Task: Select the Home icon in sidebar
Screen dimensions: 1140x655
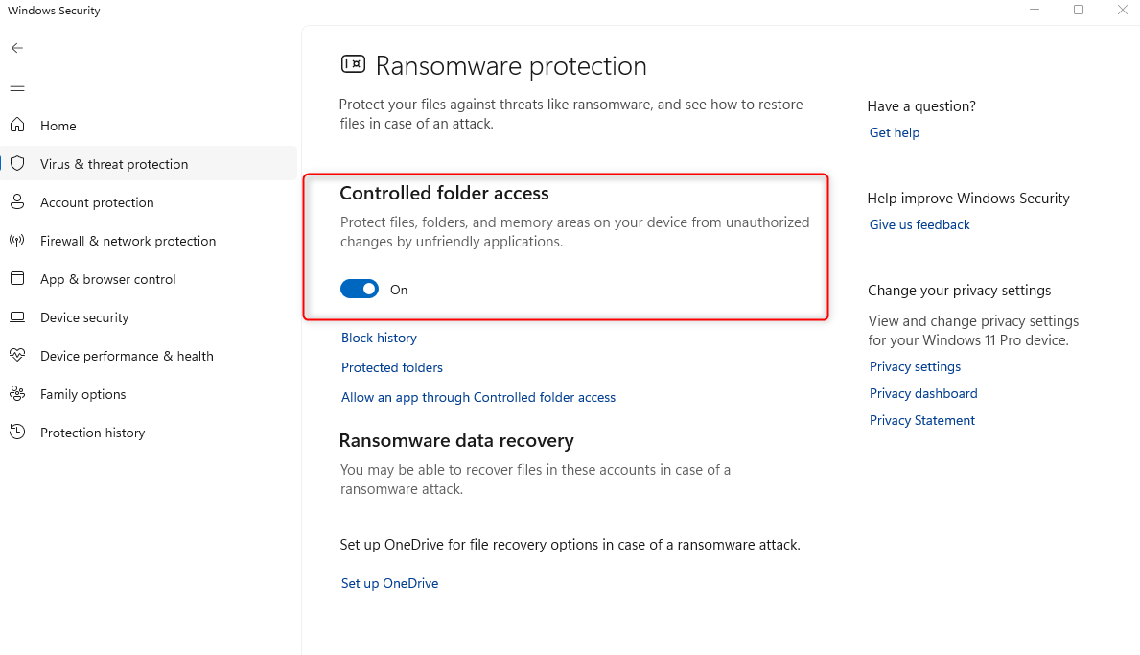Action: [x=17, y=125]
